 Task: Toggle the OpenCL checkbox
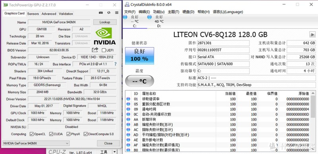point(32,134)
